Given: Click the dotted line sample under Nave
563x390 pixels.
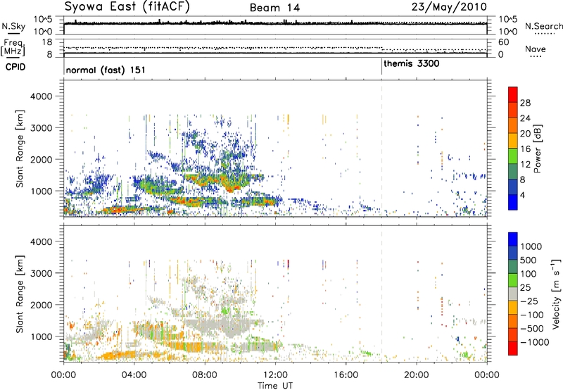Looking at the screenshot, I should point(536,56).
